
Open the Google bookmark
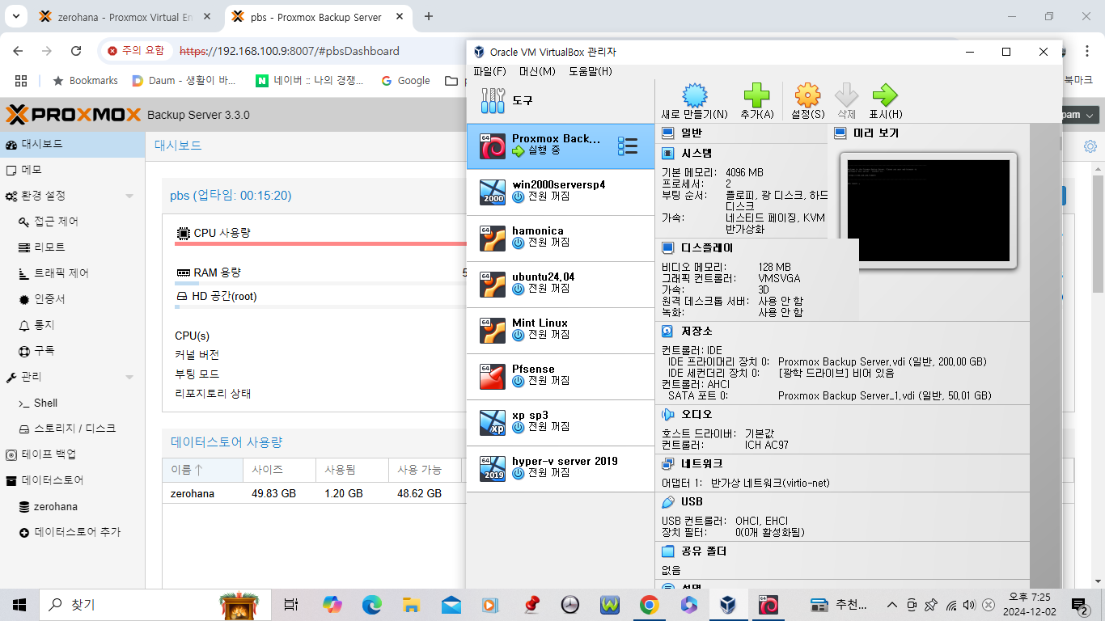pos(405,81)
